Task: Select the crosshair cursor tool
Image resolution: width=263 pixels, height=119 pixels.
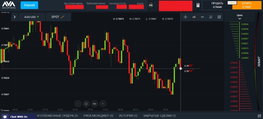Action: 185,17
